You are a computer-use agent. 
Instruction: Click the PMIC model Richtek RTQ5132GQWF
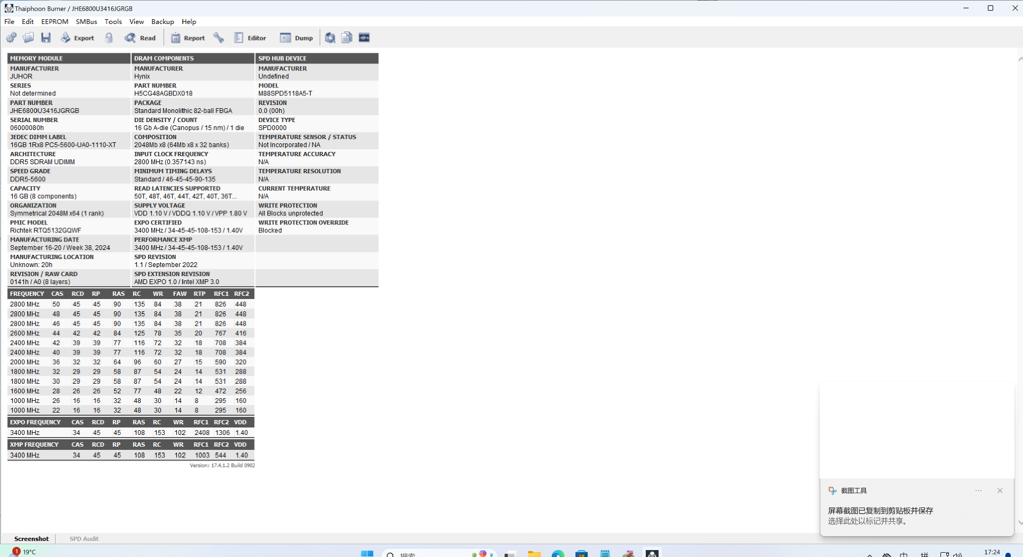click(46, 231)
